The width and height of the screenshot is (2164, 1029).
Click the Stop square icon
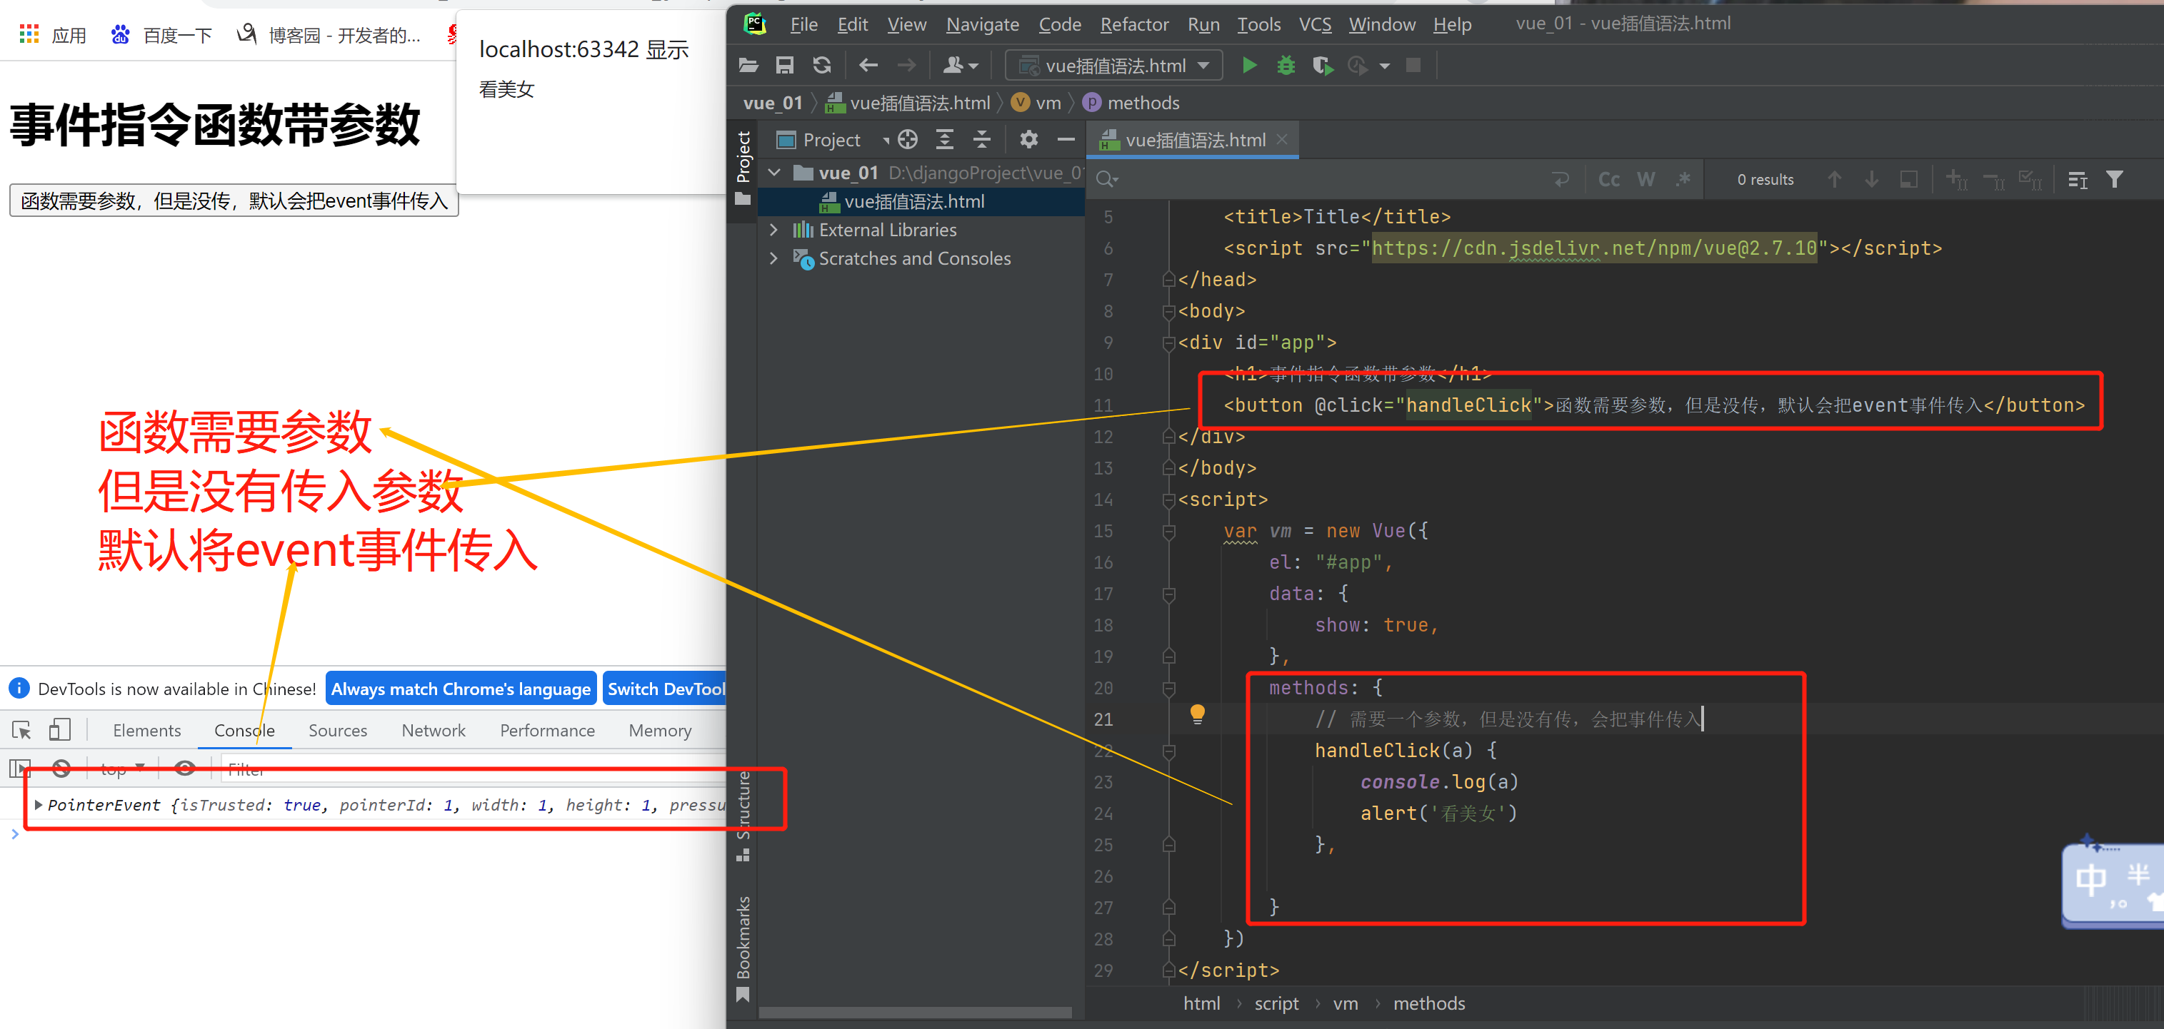pyautogui.click(x=1413, y=65)
